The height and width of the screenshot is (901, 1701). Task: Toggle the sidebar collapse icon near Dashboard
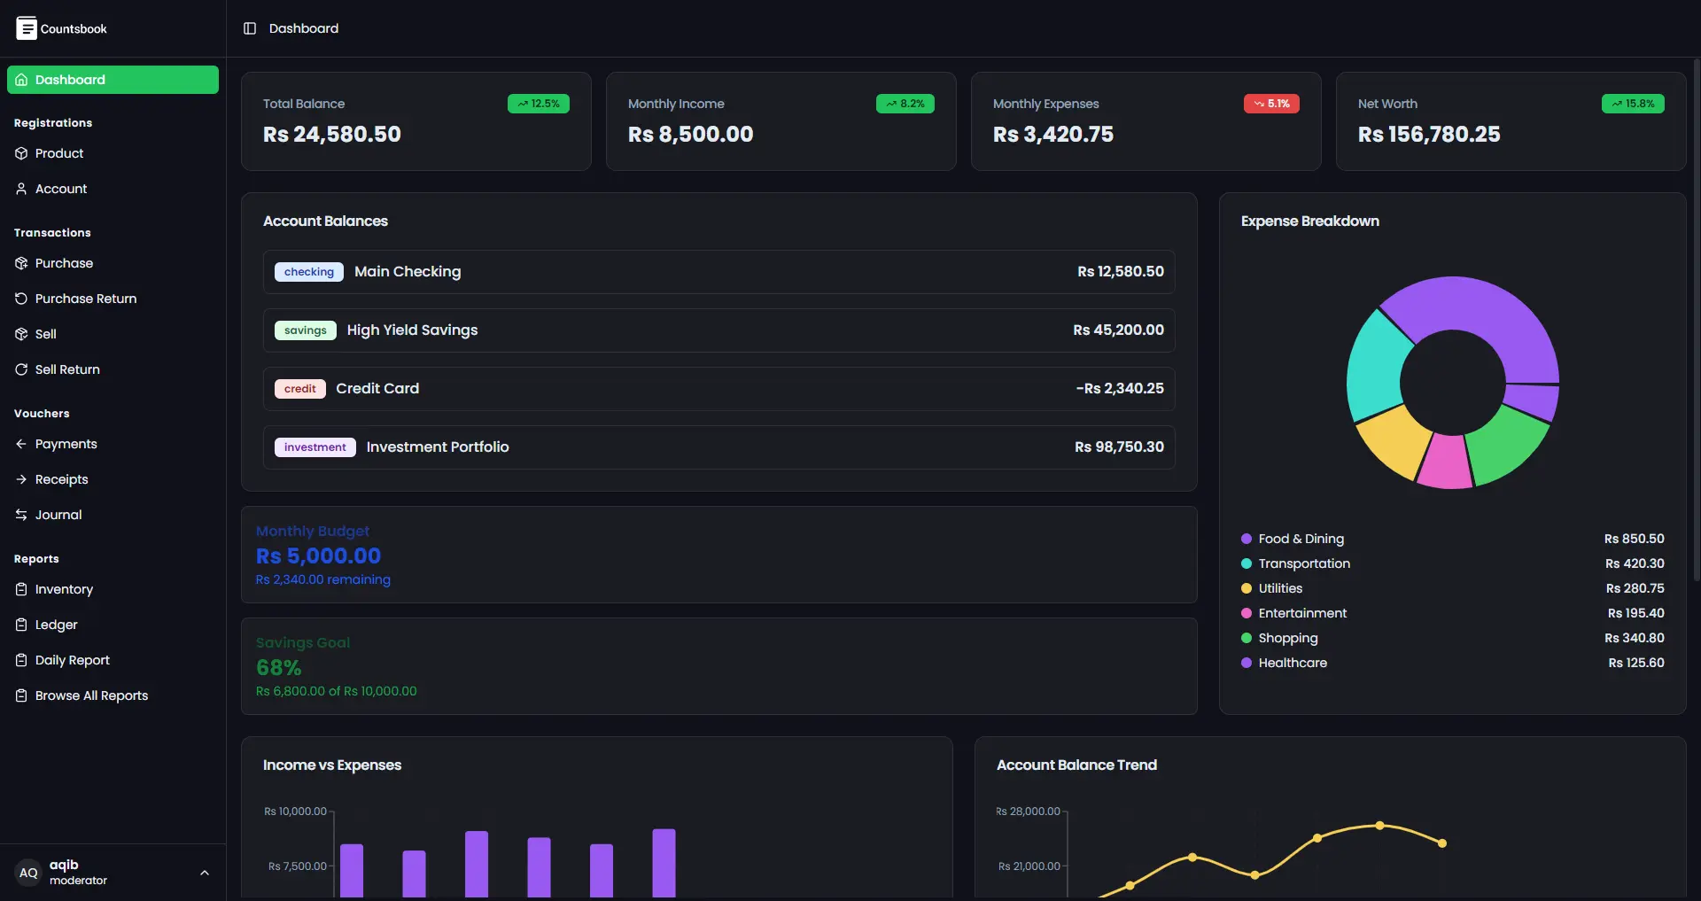pyautogui.click(x=249, y=27)
